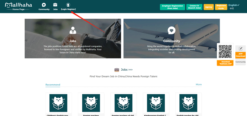Click APP Download orange button
This screenshot has height=116, width=247.
pyautogui.click(x=241, y=55)
